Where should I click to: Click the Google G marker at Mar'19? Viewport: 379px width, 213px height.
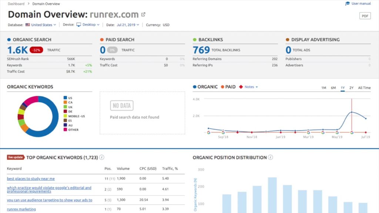pyautogui.click(x=308, y=132)
